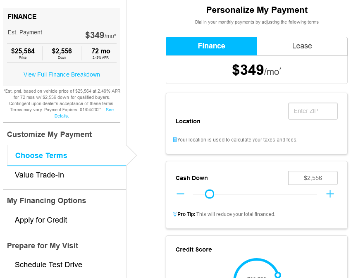Open the Value Trade-In section
The image size is (363, 278).
(x=39, y=175)
